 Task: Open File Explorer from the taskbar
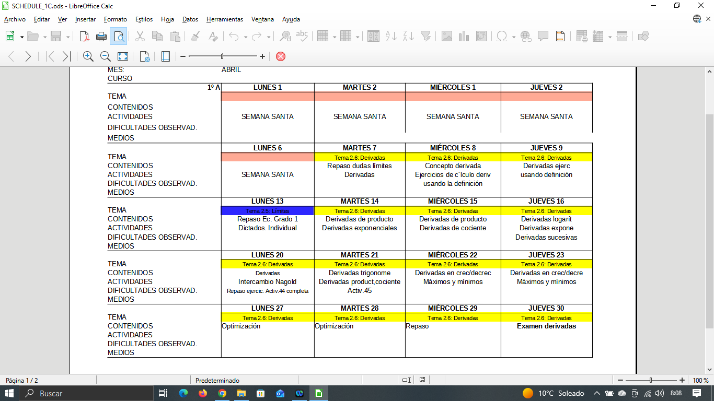241,393
